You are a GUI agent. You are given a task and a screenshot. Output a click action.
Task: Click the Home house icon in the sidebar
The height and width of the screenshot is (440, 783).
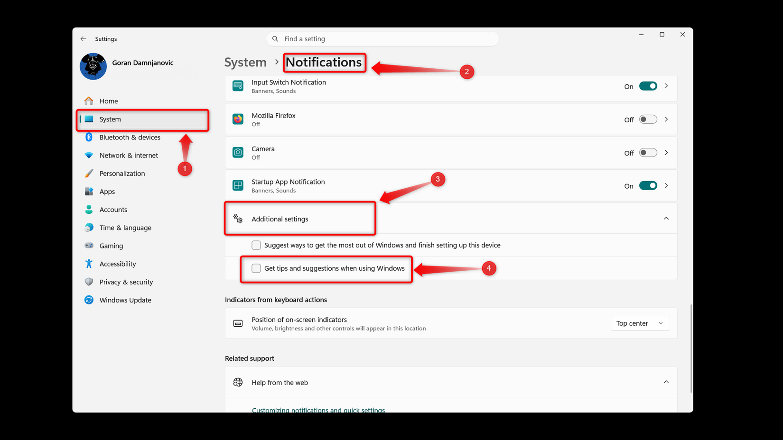(89, 101)
